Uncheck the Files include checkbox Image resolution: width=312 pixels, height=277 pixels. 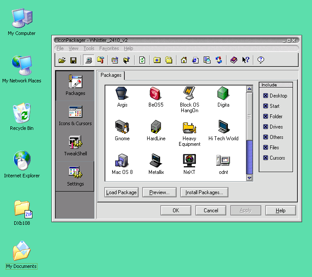click(265, 148)
